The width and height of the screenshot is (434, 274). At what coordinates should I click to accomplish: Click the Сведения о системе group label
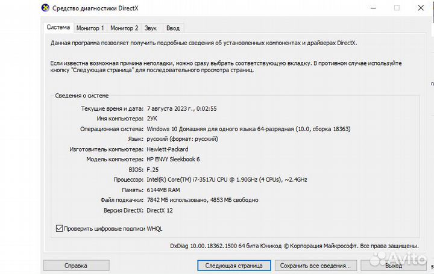(81, 96)
